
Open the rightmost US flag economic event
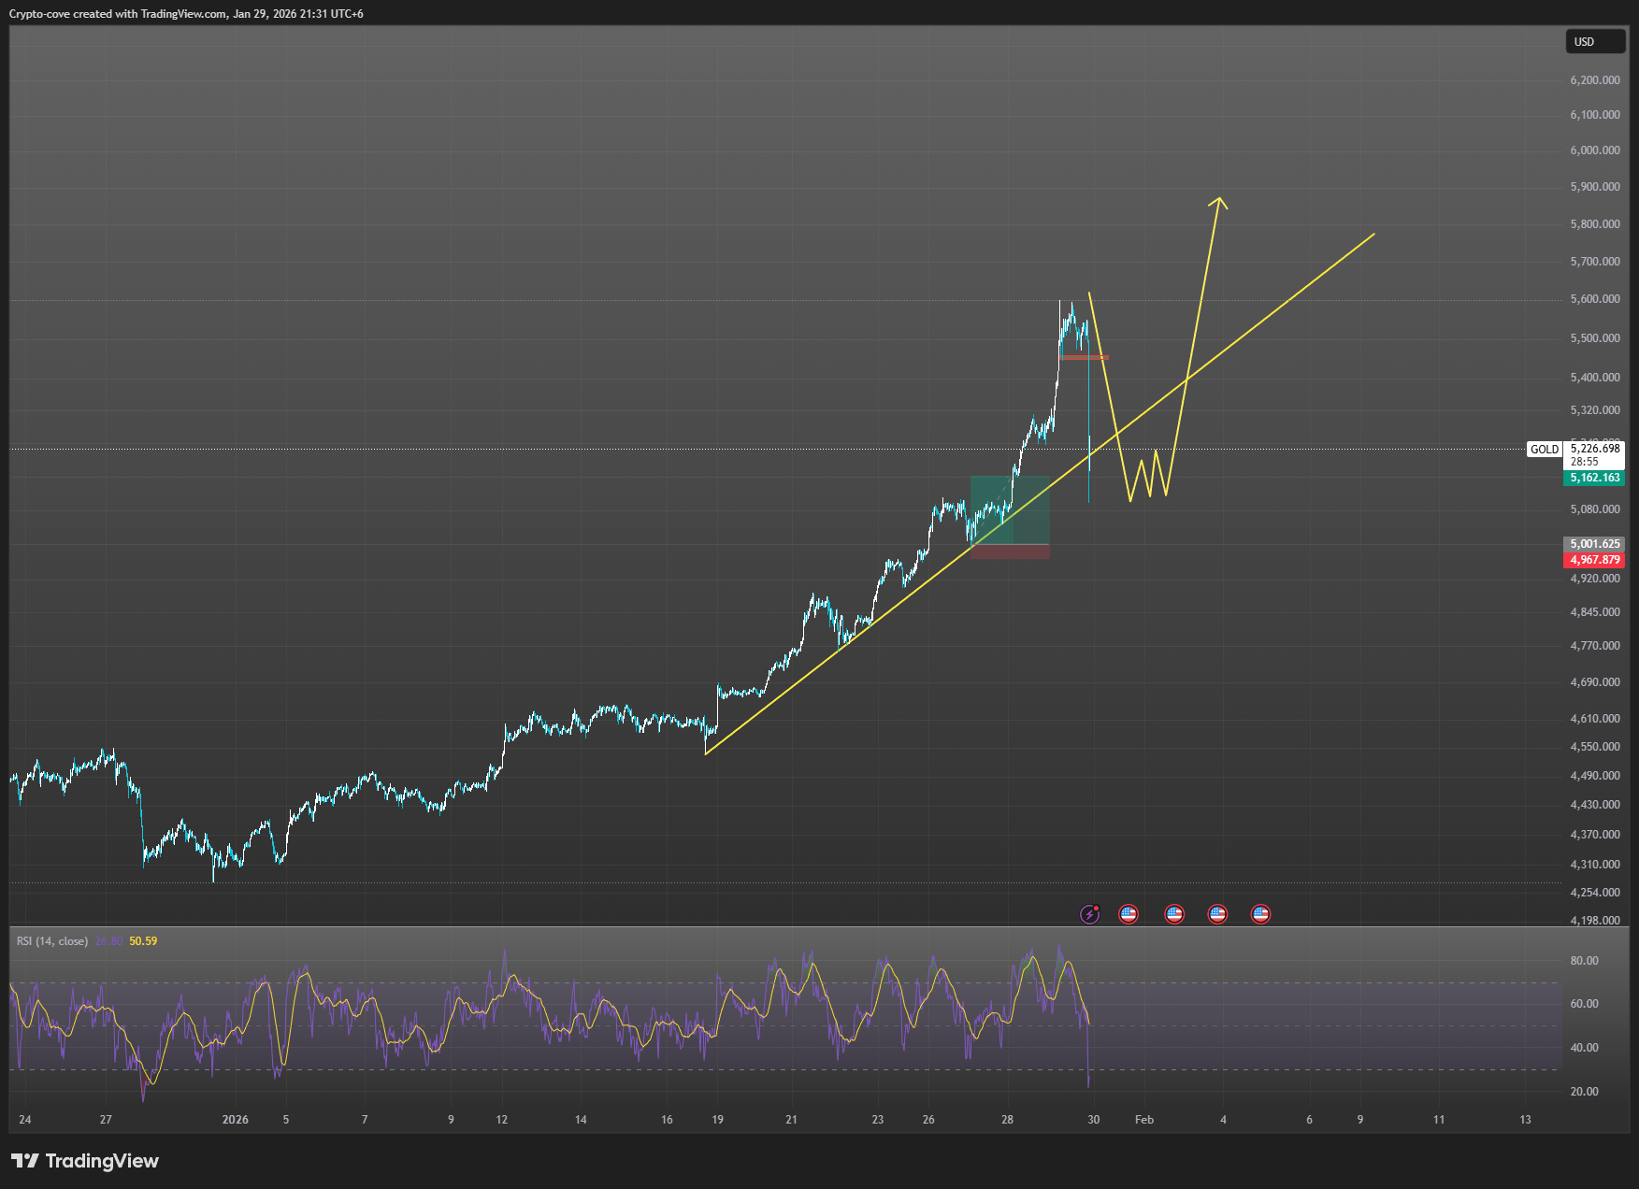pyautogui.click(x=1260, y=914)
